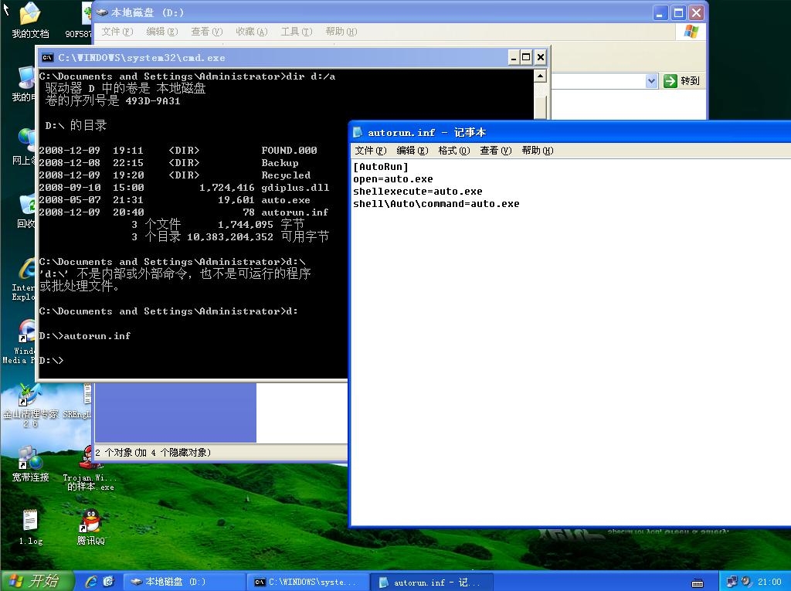Switch to 本地磁盘 (D:) taskbar button

185,582
